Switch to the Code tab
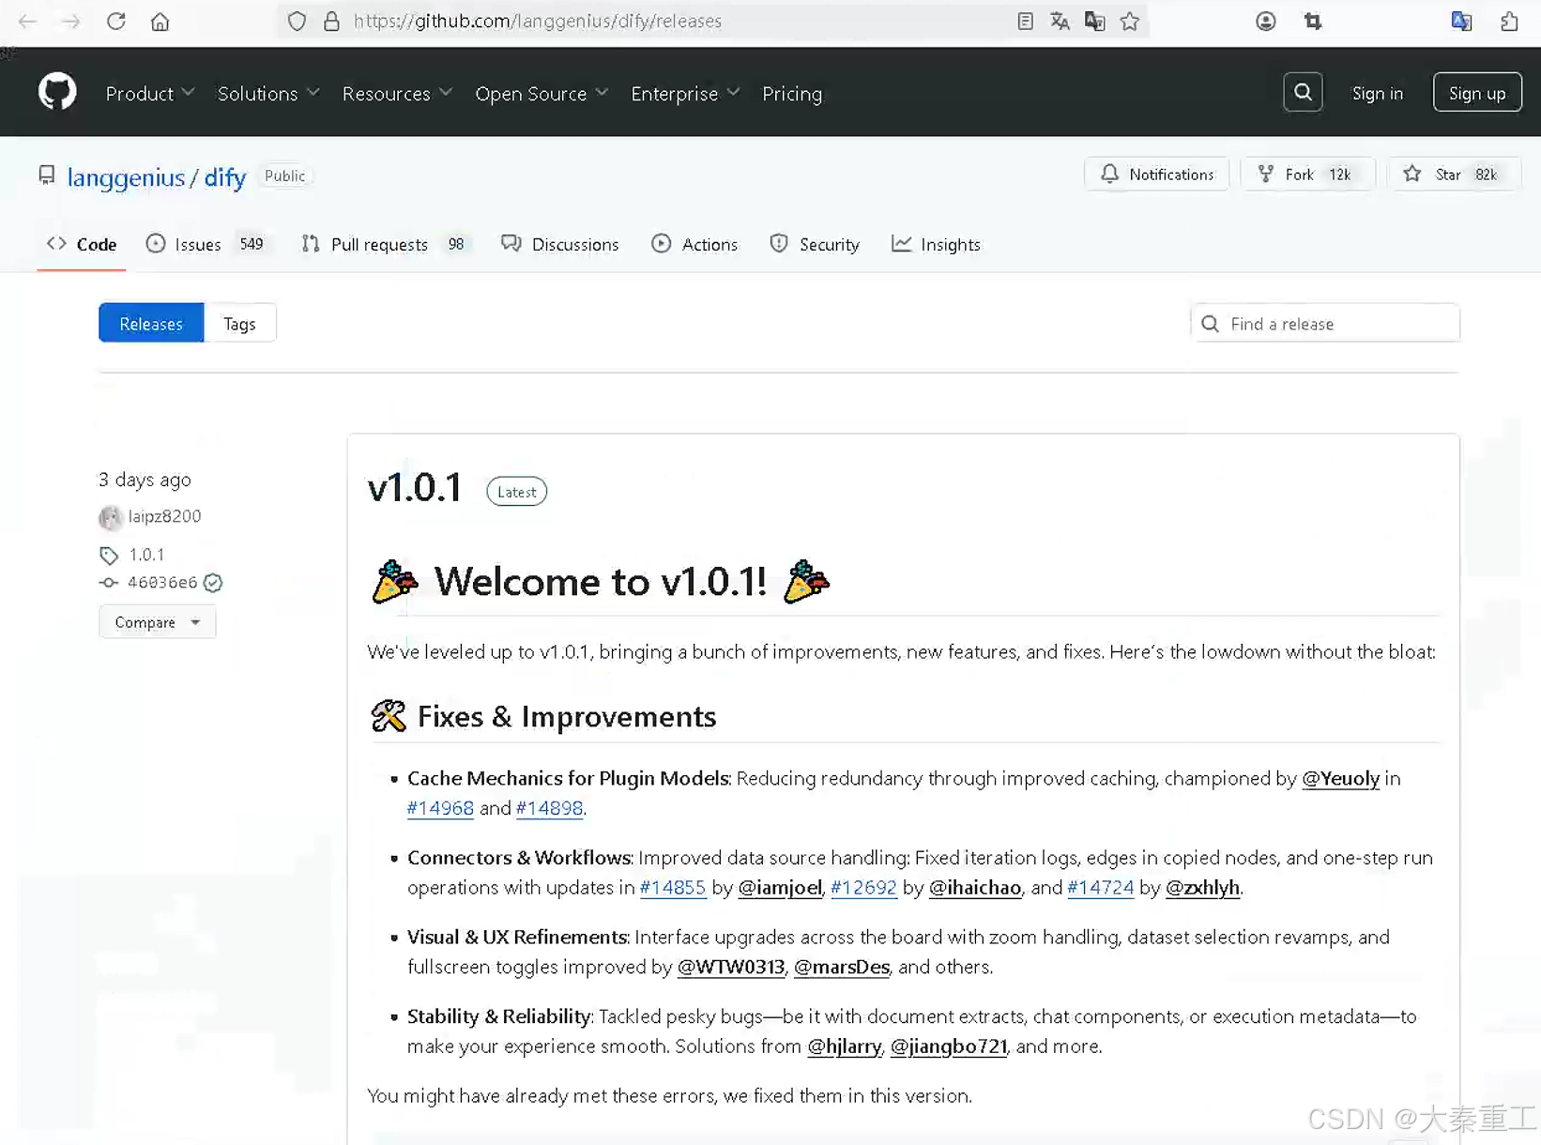 point(82,244)
